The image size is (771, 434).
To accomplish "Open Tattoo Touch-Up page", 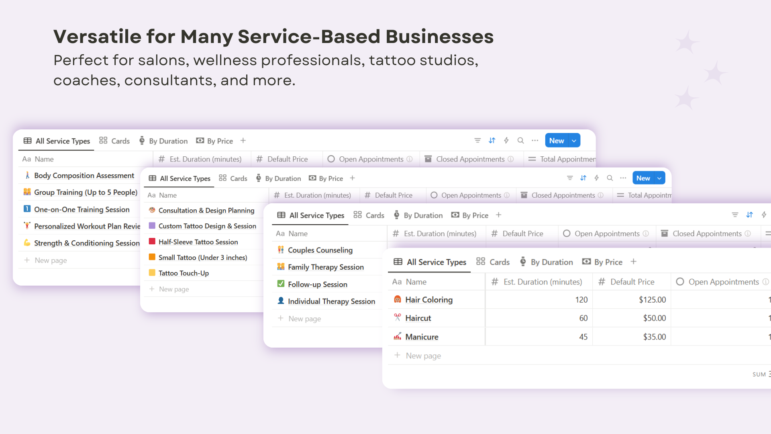I will coord(184,273).
